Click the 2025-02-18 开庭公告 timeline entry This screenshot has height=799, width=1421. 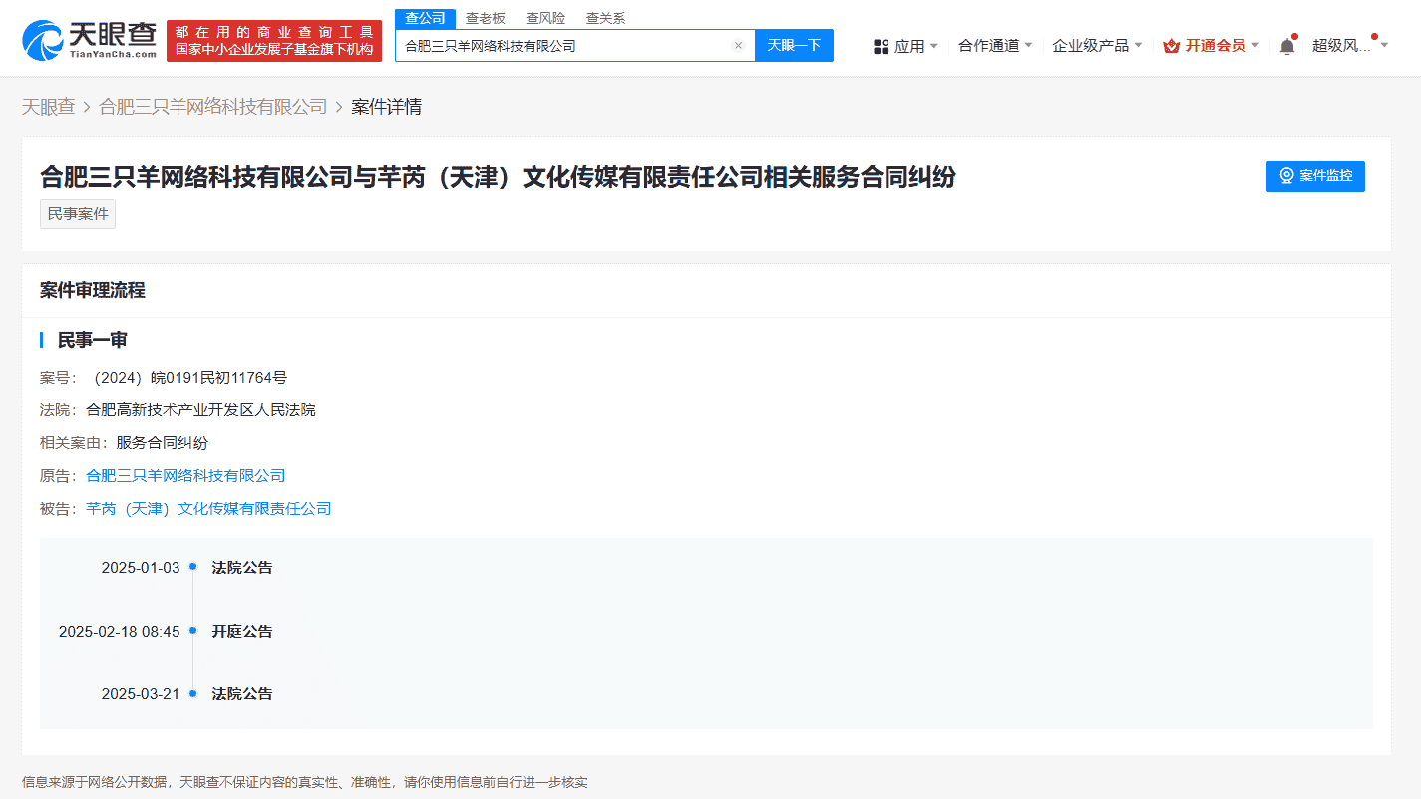pyautogui.click(x=241, y=632)
